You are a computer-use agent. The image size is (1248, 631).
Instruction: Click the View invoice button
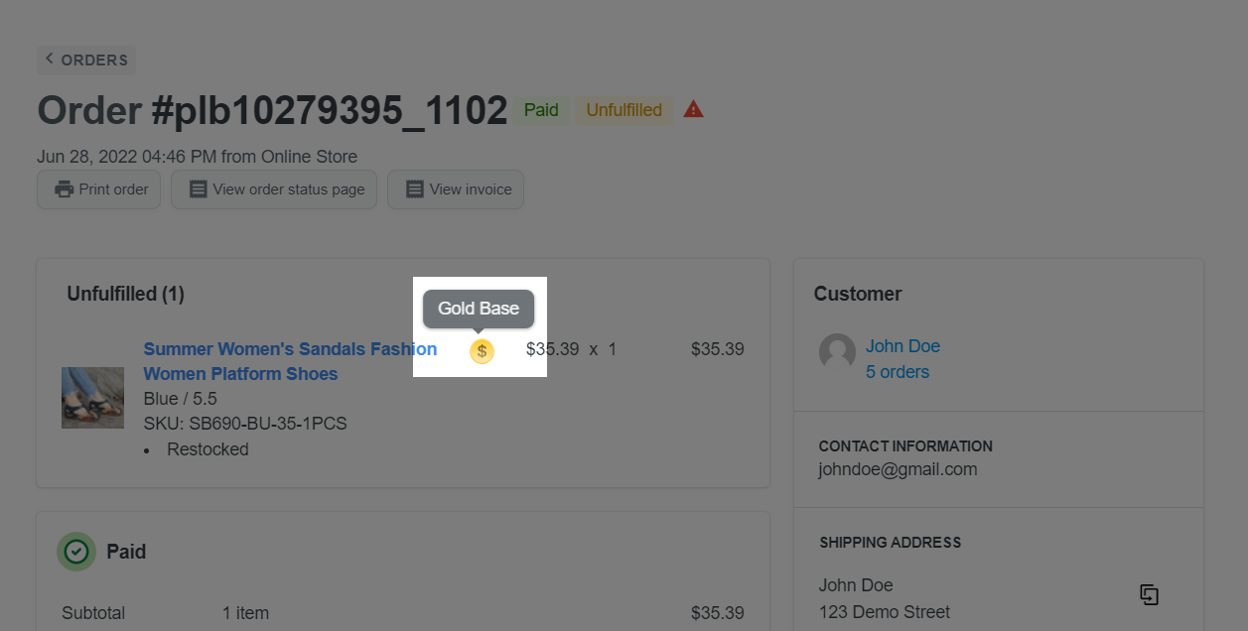[x=456, y=189]
